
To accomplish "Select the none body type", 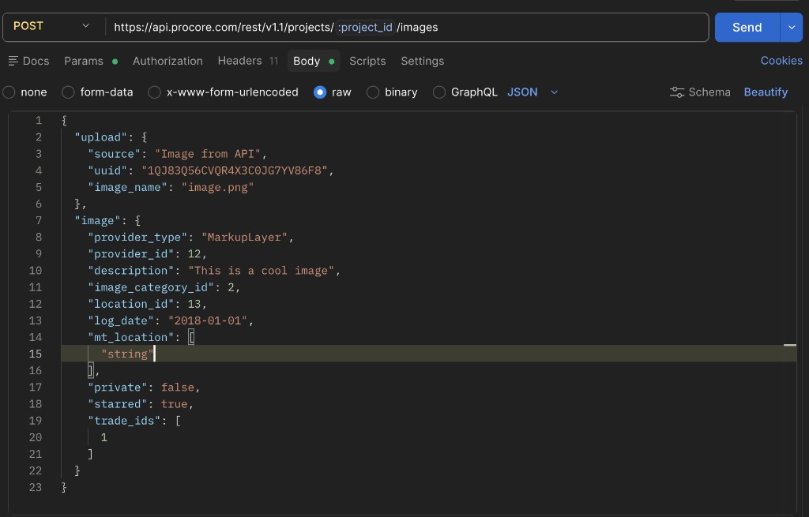I will (x=9, y=92).
